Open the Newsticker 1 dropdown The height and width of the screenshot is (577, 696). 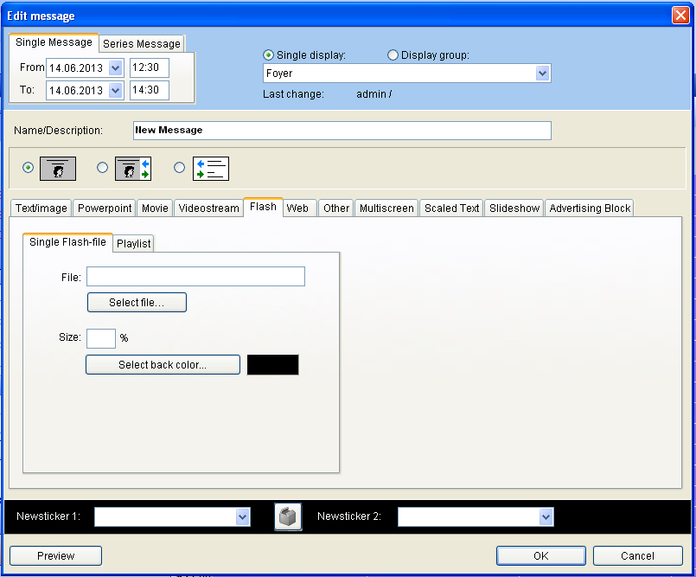242,516
